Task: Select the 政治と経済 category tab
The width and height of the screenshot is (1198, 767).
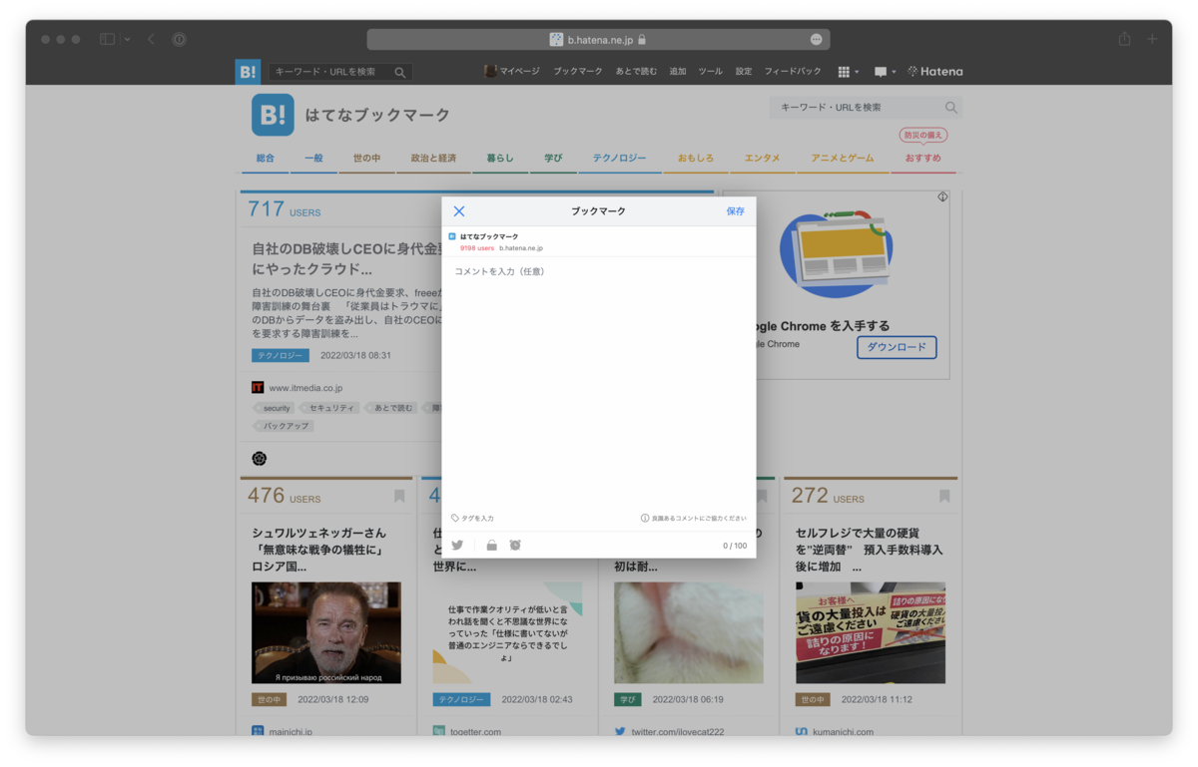Action: coord(433,159)
